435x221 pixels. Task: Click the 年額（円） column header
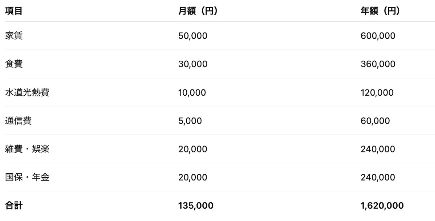380,11
